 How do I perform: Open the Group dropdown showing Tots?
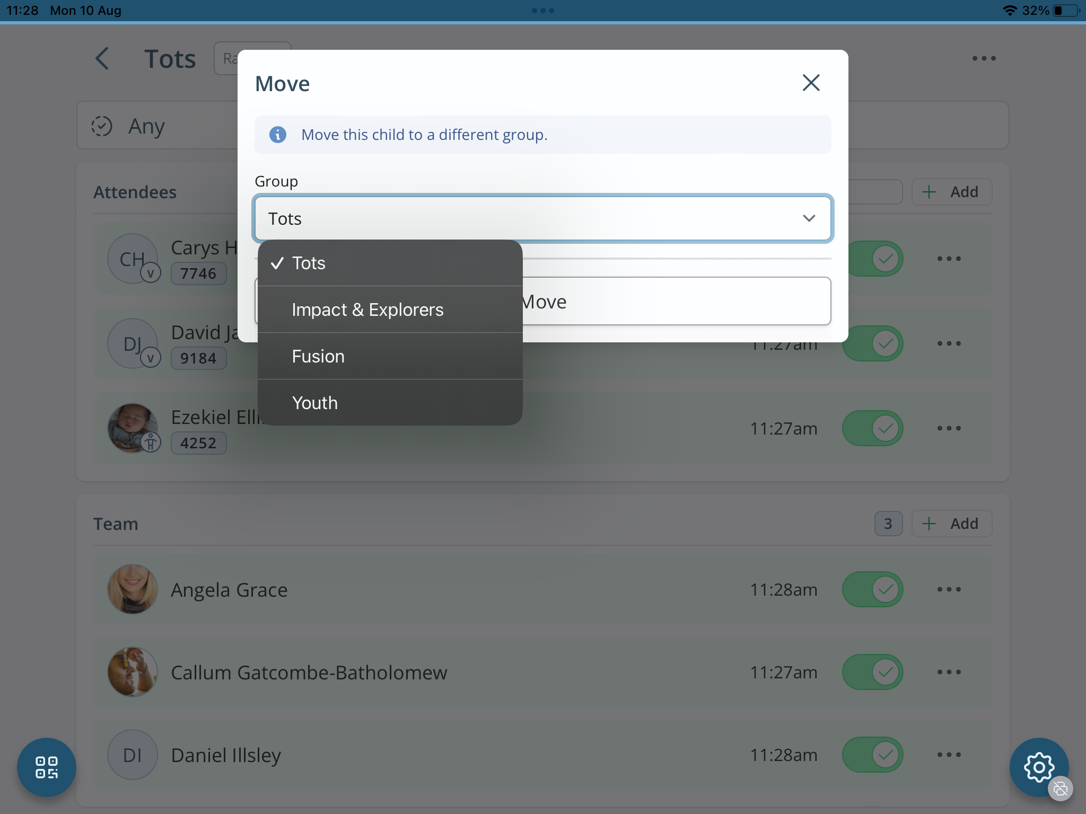point(543,218)
